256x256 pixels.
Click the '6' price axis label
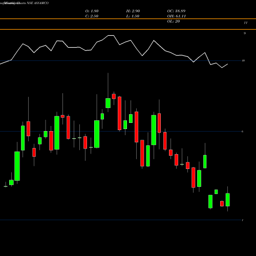click(243, 132)
